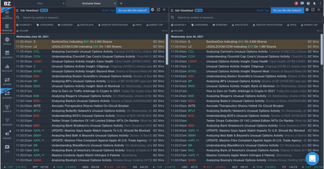The width and height of the screenshot is (324, 169).
Task: Open the Scanner sidebar tool
Action: pyautogui.click(x=7, y=95)
